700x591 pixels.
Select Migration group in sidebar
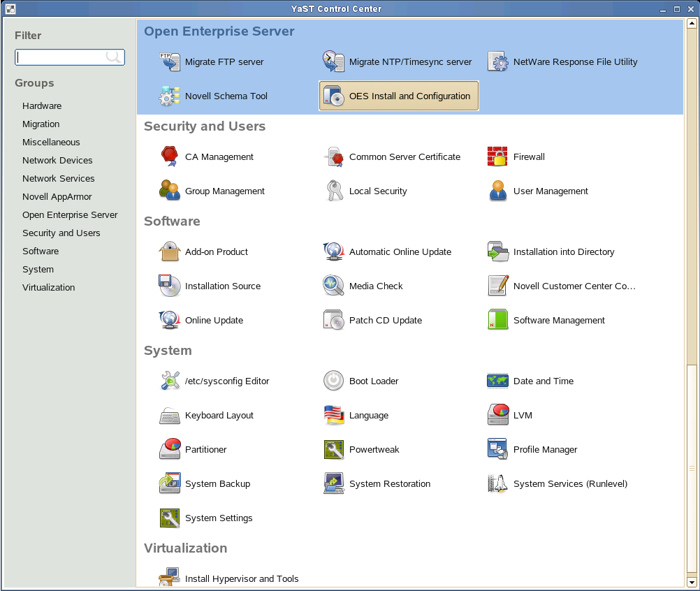point(41,124)
